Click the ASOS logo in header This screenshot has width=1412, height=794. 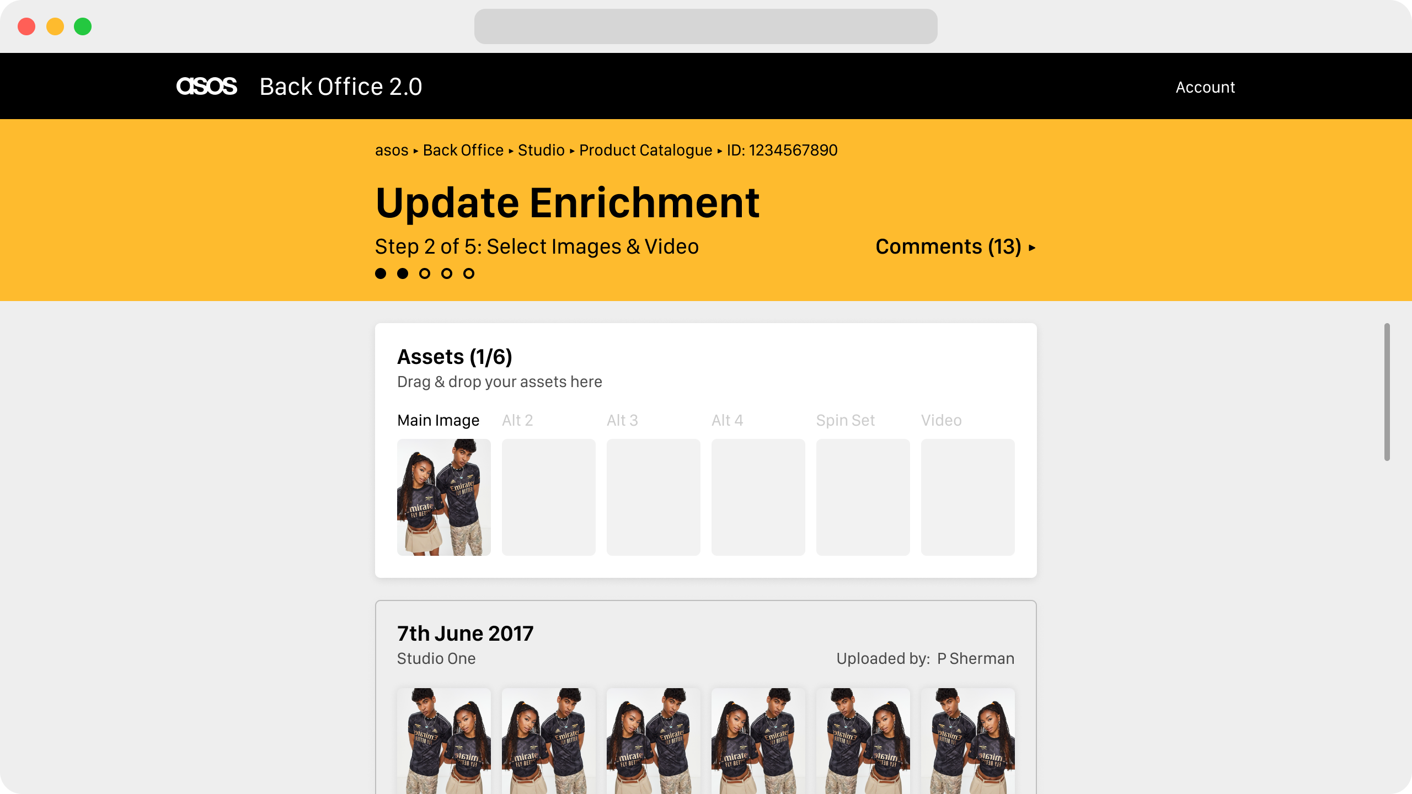point(206,87)
